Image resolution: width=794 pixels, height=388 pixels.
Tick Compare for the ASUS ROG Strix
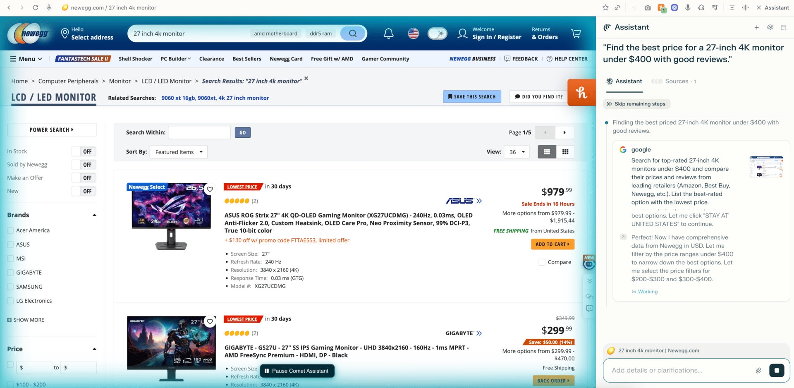point(542,262)
